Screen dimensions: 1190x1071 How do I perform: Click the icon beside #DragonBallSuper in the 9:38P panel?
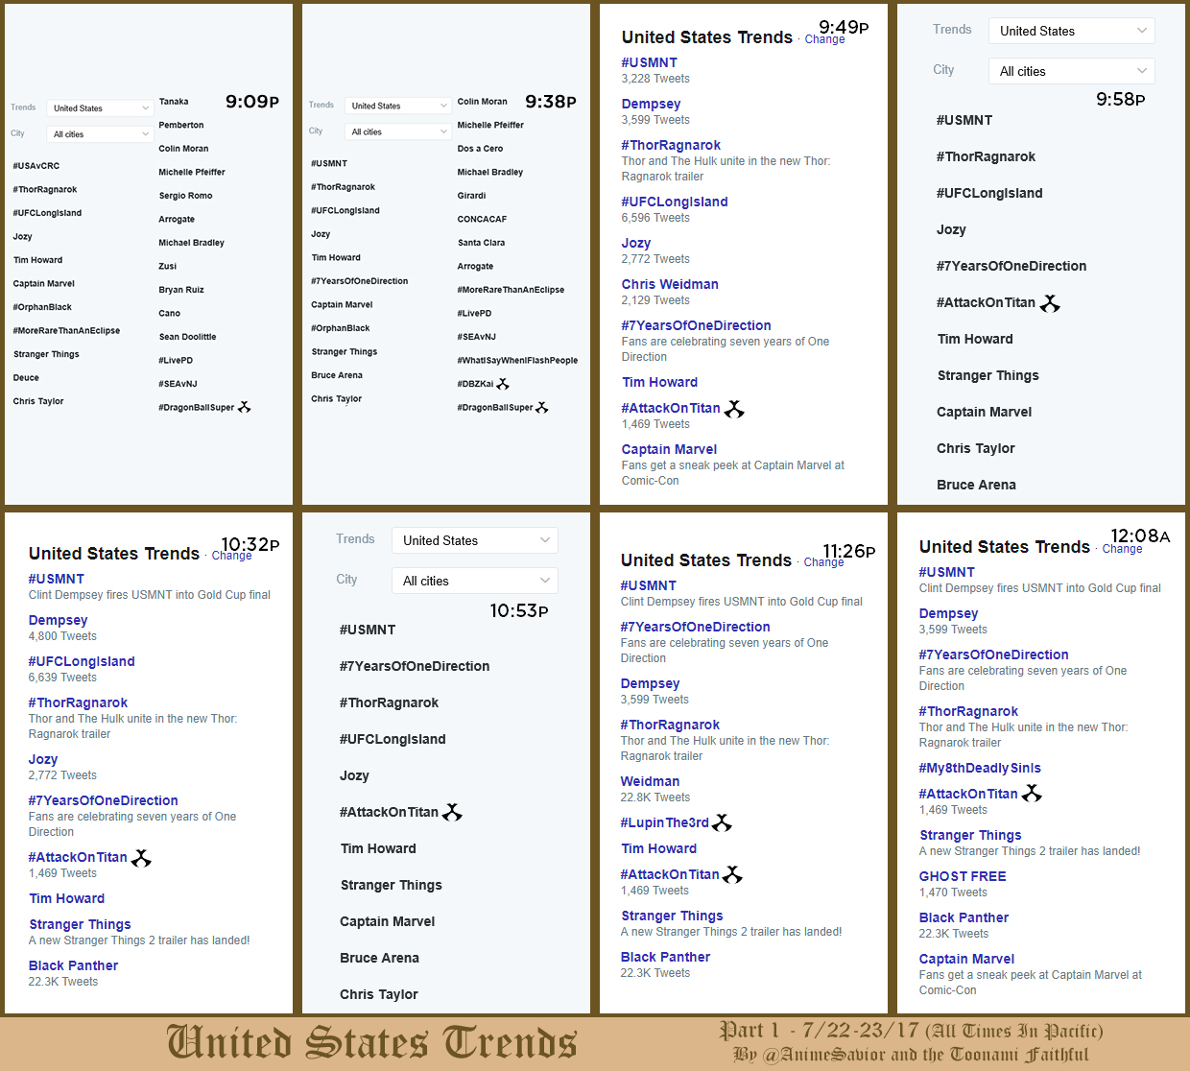click(x=542, y=408)
